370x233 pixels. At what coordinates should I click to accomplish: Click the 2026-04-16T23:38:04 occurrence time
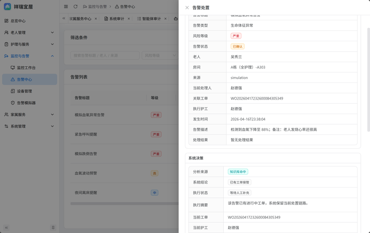point(248,119)
